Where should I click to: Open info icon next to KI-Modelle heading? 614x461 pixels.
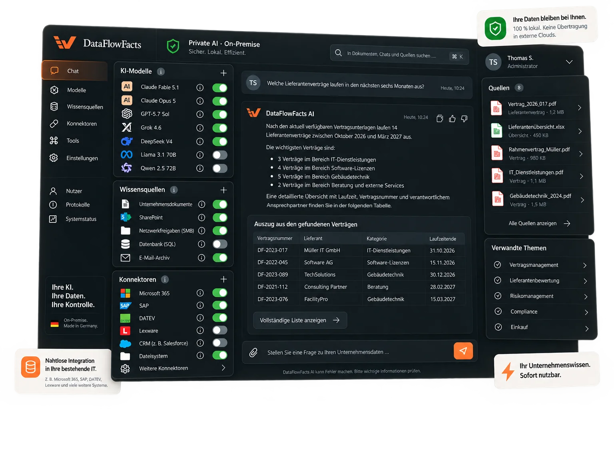click(x=161, y=72)
